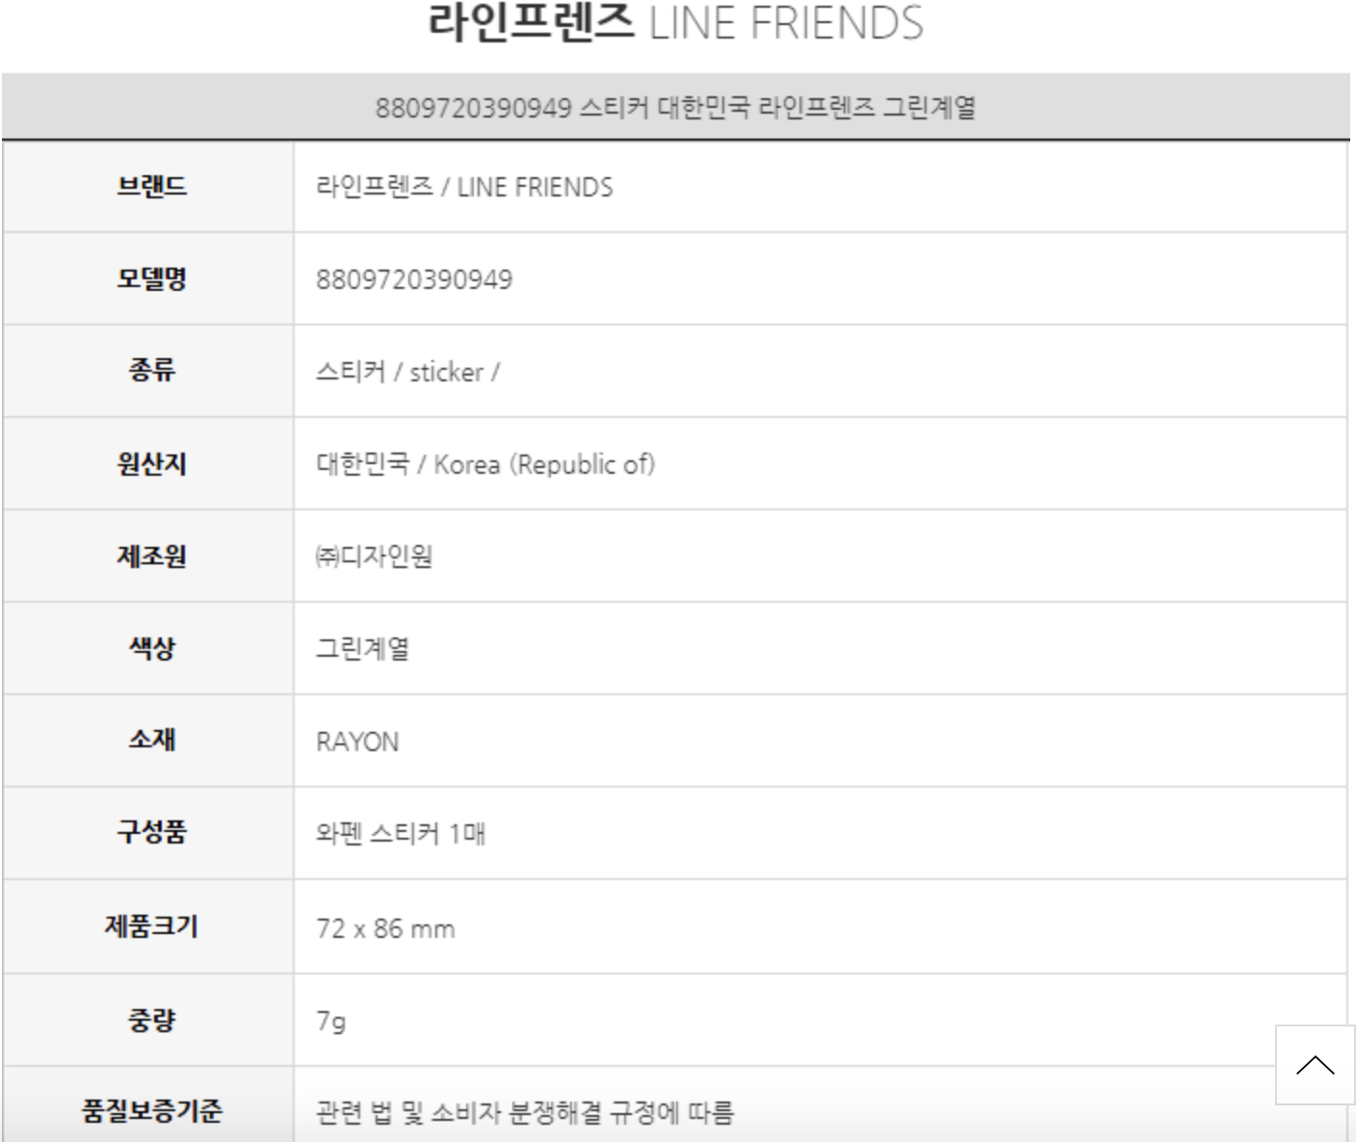Click the scroll-to-top arrow button
1356x1142 pixels.
(1315, 1065)
